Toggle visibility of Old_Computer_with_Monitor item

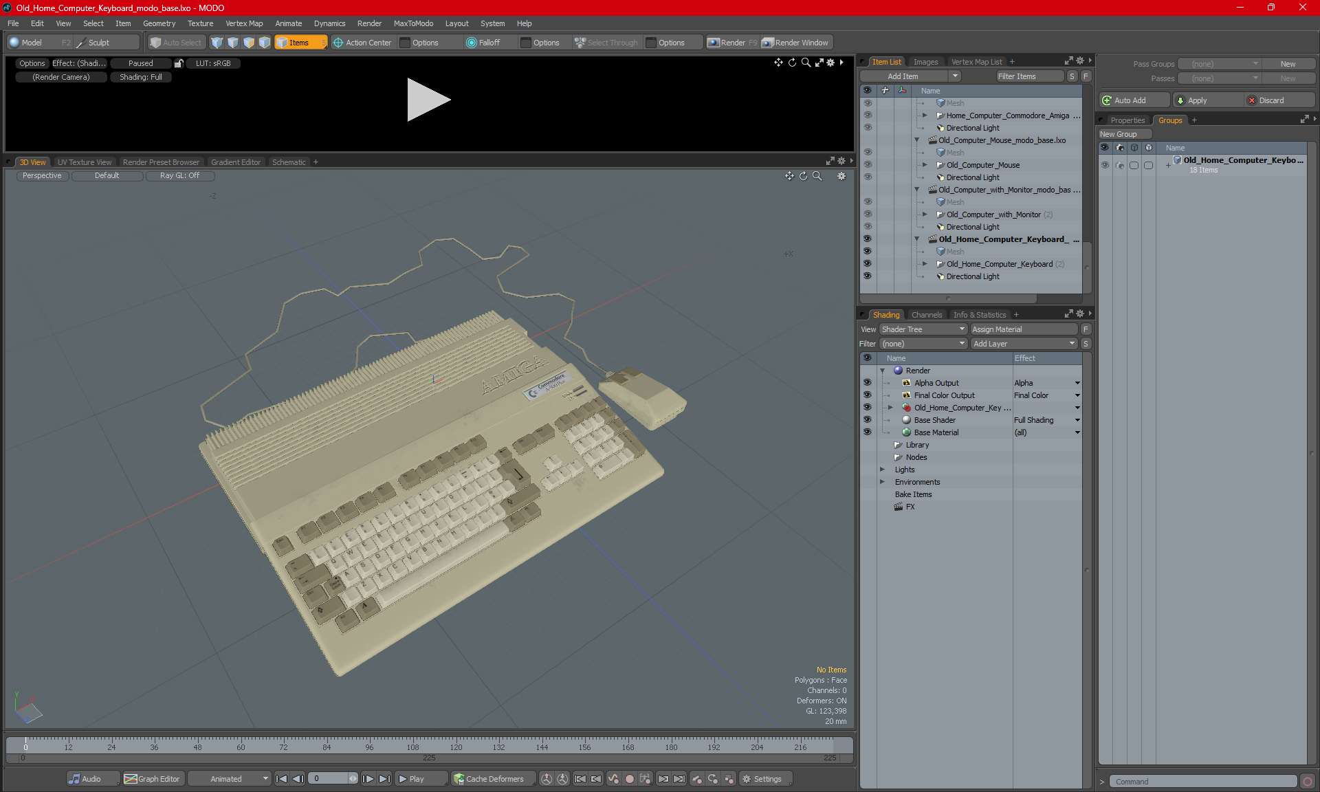point(868,214)
